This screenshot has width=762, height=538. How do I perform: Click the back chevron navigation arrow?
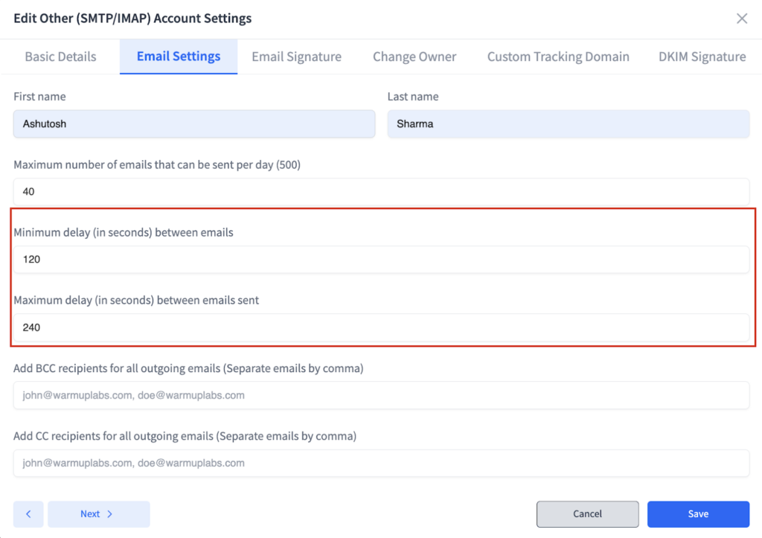(28, 513)
